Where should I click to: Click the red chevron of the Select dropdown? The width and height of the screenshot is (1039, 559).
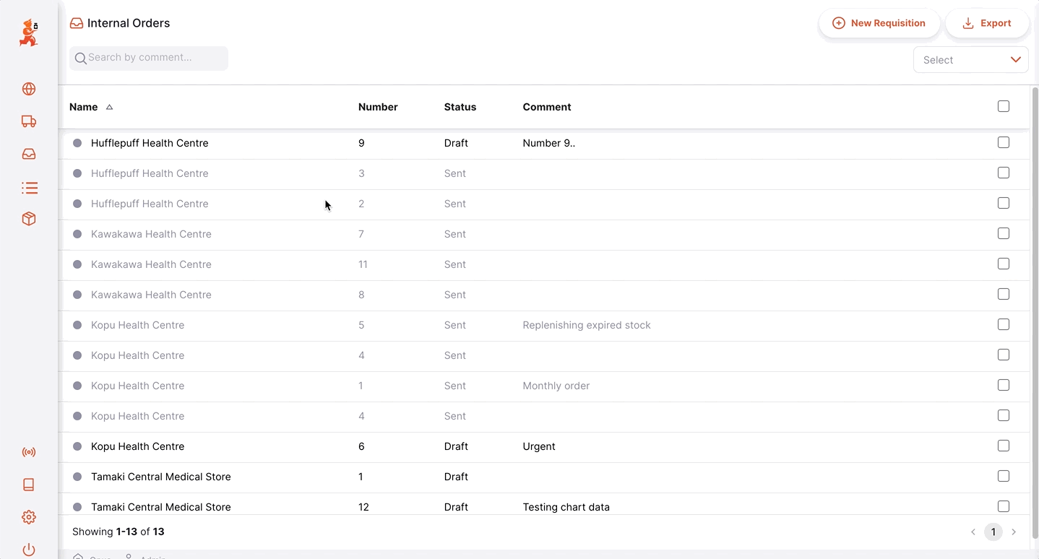[x=1016, y=60]
